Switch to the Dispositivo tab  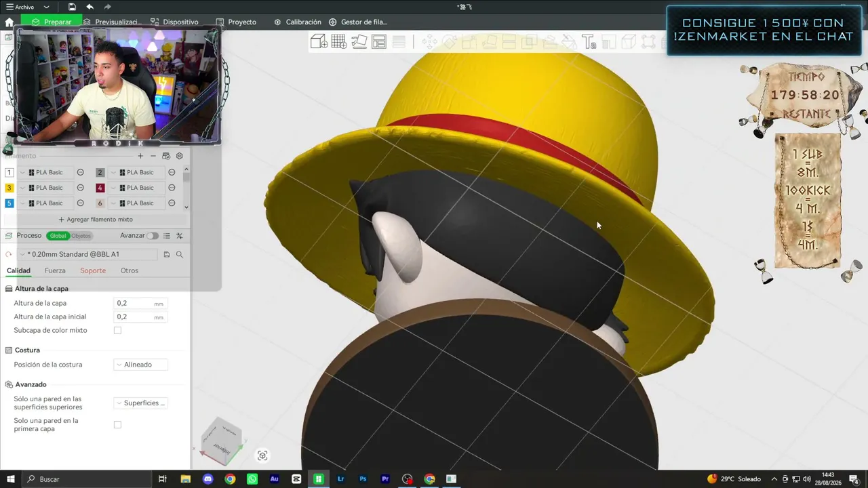pos(174,22)
